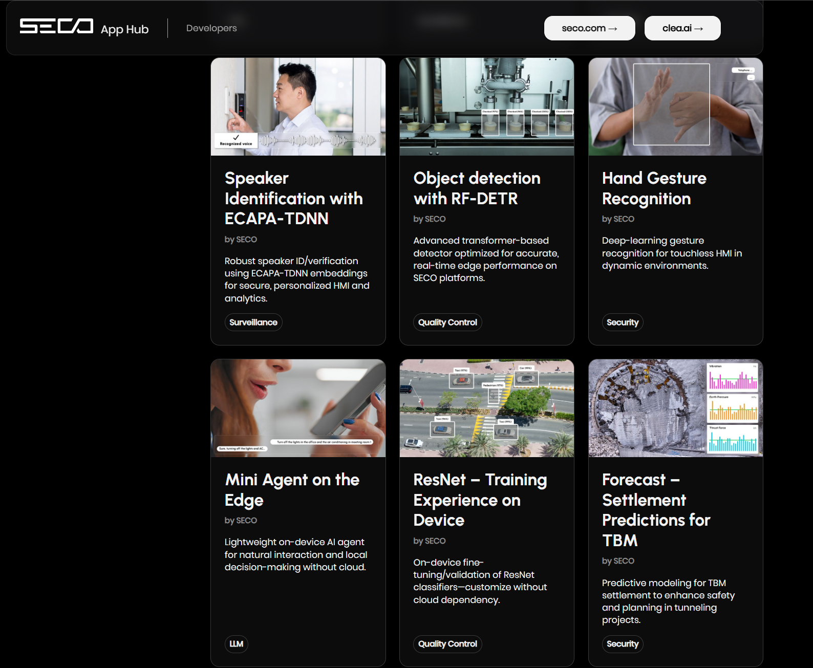Image resolution: width=813 pixels, height=668 pixels.
Task: Click 'Lightweight on-device AI agent' description
Action: click(x=296, y=554)
